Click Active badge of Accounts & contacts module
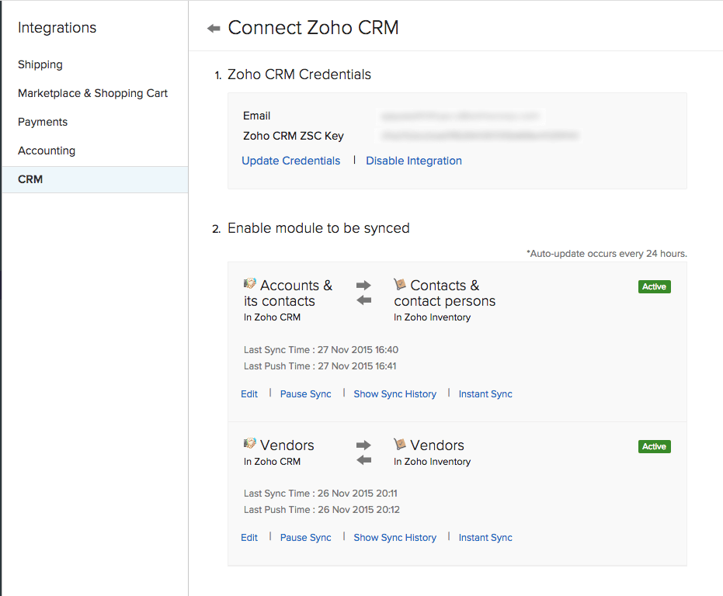Screen dimensions: 723x596 click(655, 286)
